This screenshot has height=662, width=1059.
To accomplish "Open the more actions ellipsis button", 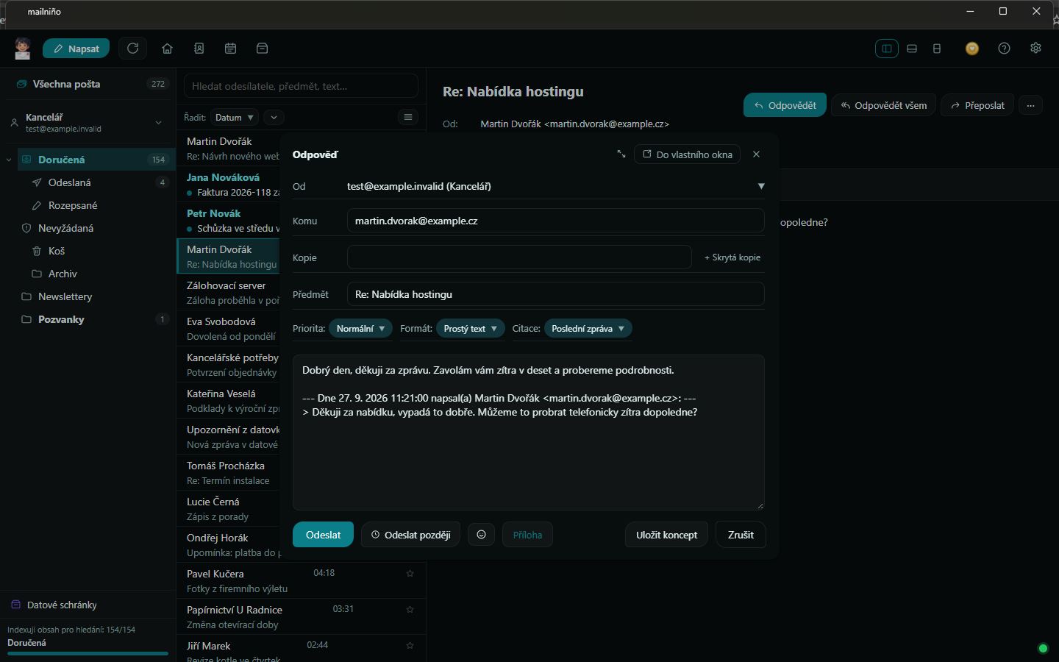I will point(1030,105).
